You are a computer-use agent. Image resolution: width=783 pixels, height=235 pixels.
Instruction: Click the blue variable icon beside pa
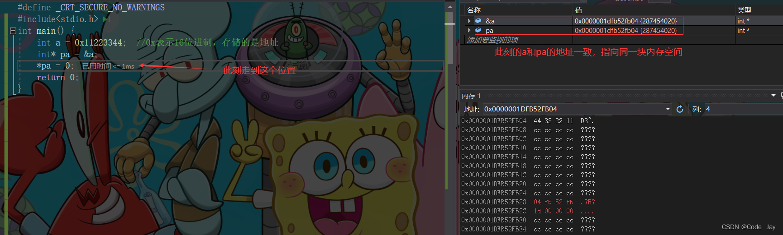[478, 30]
